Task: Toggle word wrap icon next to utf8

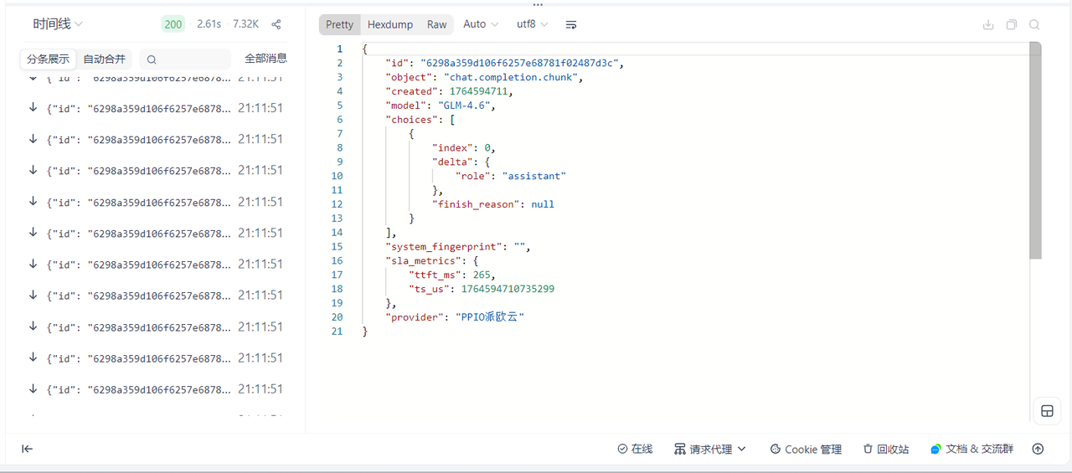Action: pyautogui.click(x=571, y=25)
